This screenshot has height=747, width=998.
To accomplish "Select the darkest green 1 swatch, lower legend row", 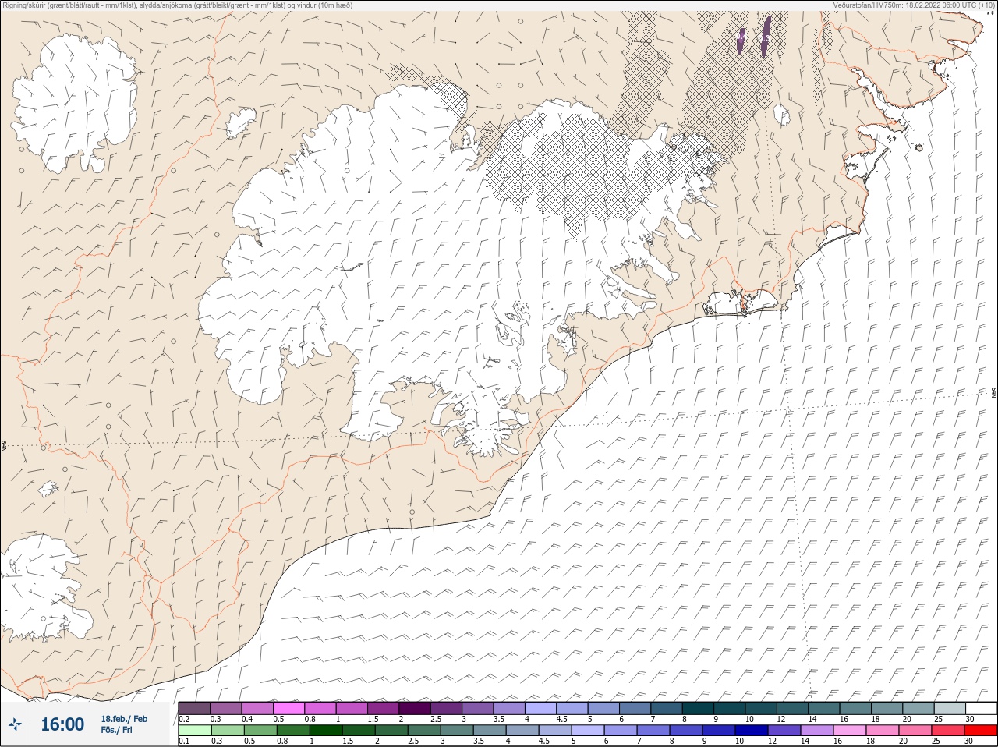I will click(326, 731).
